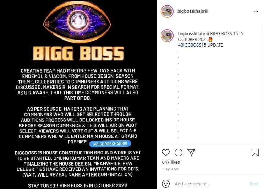Open the #BIGGBOSS15 hashtag link

pos(192,45)
